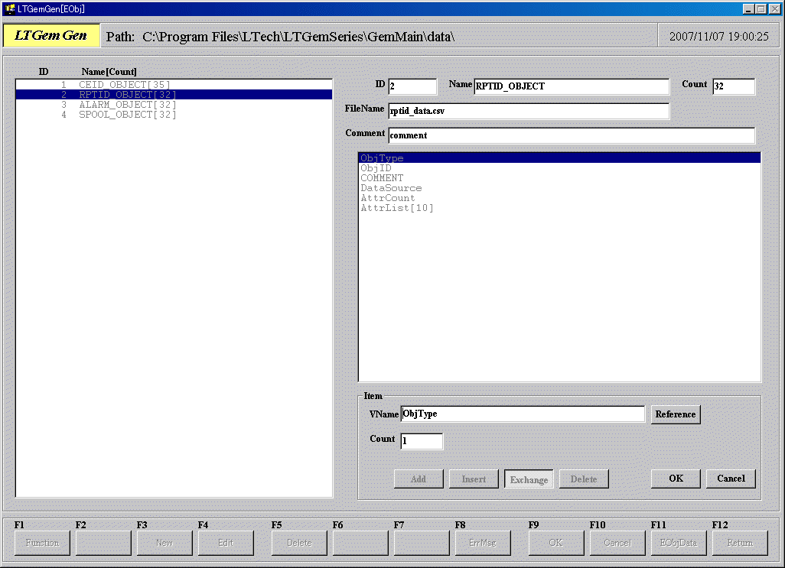Click OK in the Item panel
Viewport: 785px width, 568px height.
(x=676, y=479)
